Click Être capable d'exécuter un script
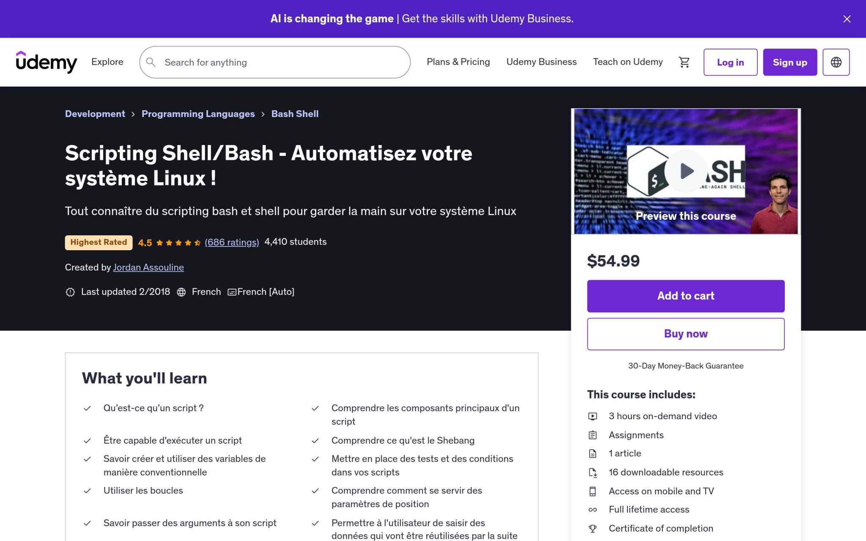866x541 pixels. [x=173, y=440]
